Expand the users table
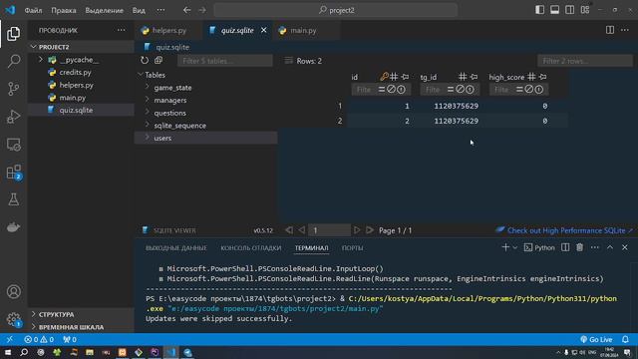 tap(148, 138)
